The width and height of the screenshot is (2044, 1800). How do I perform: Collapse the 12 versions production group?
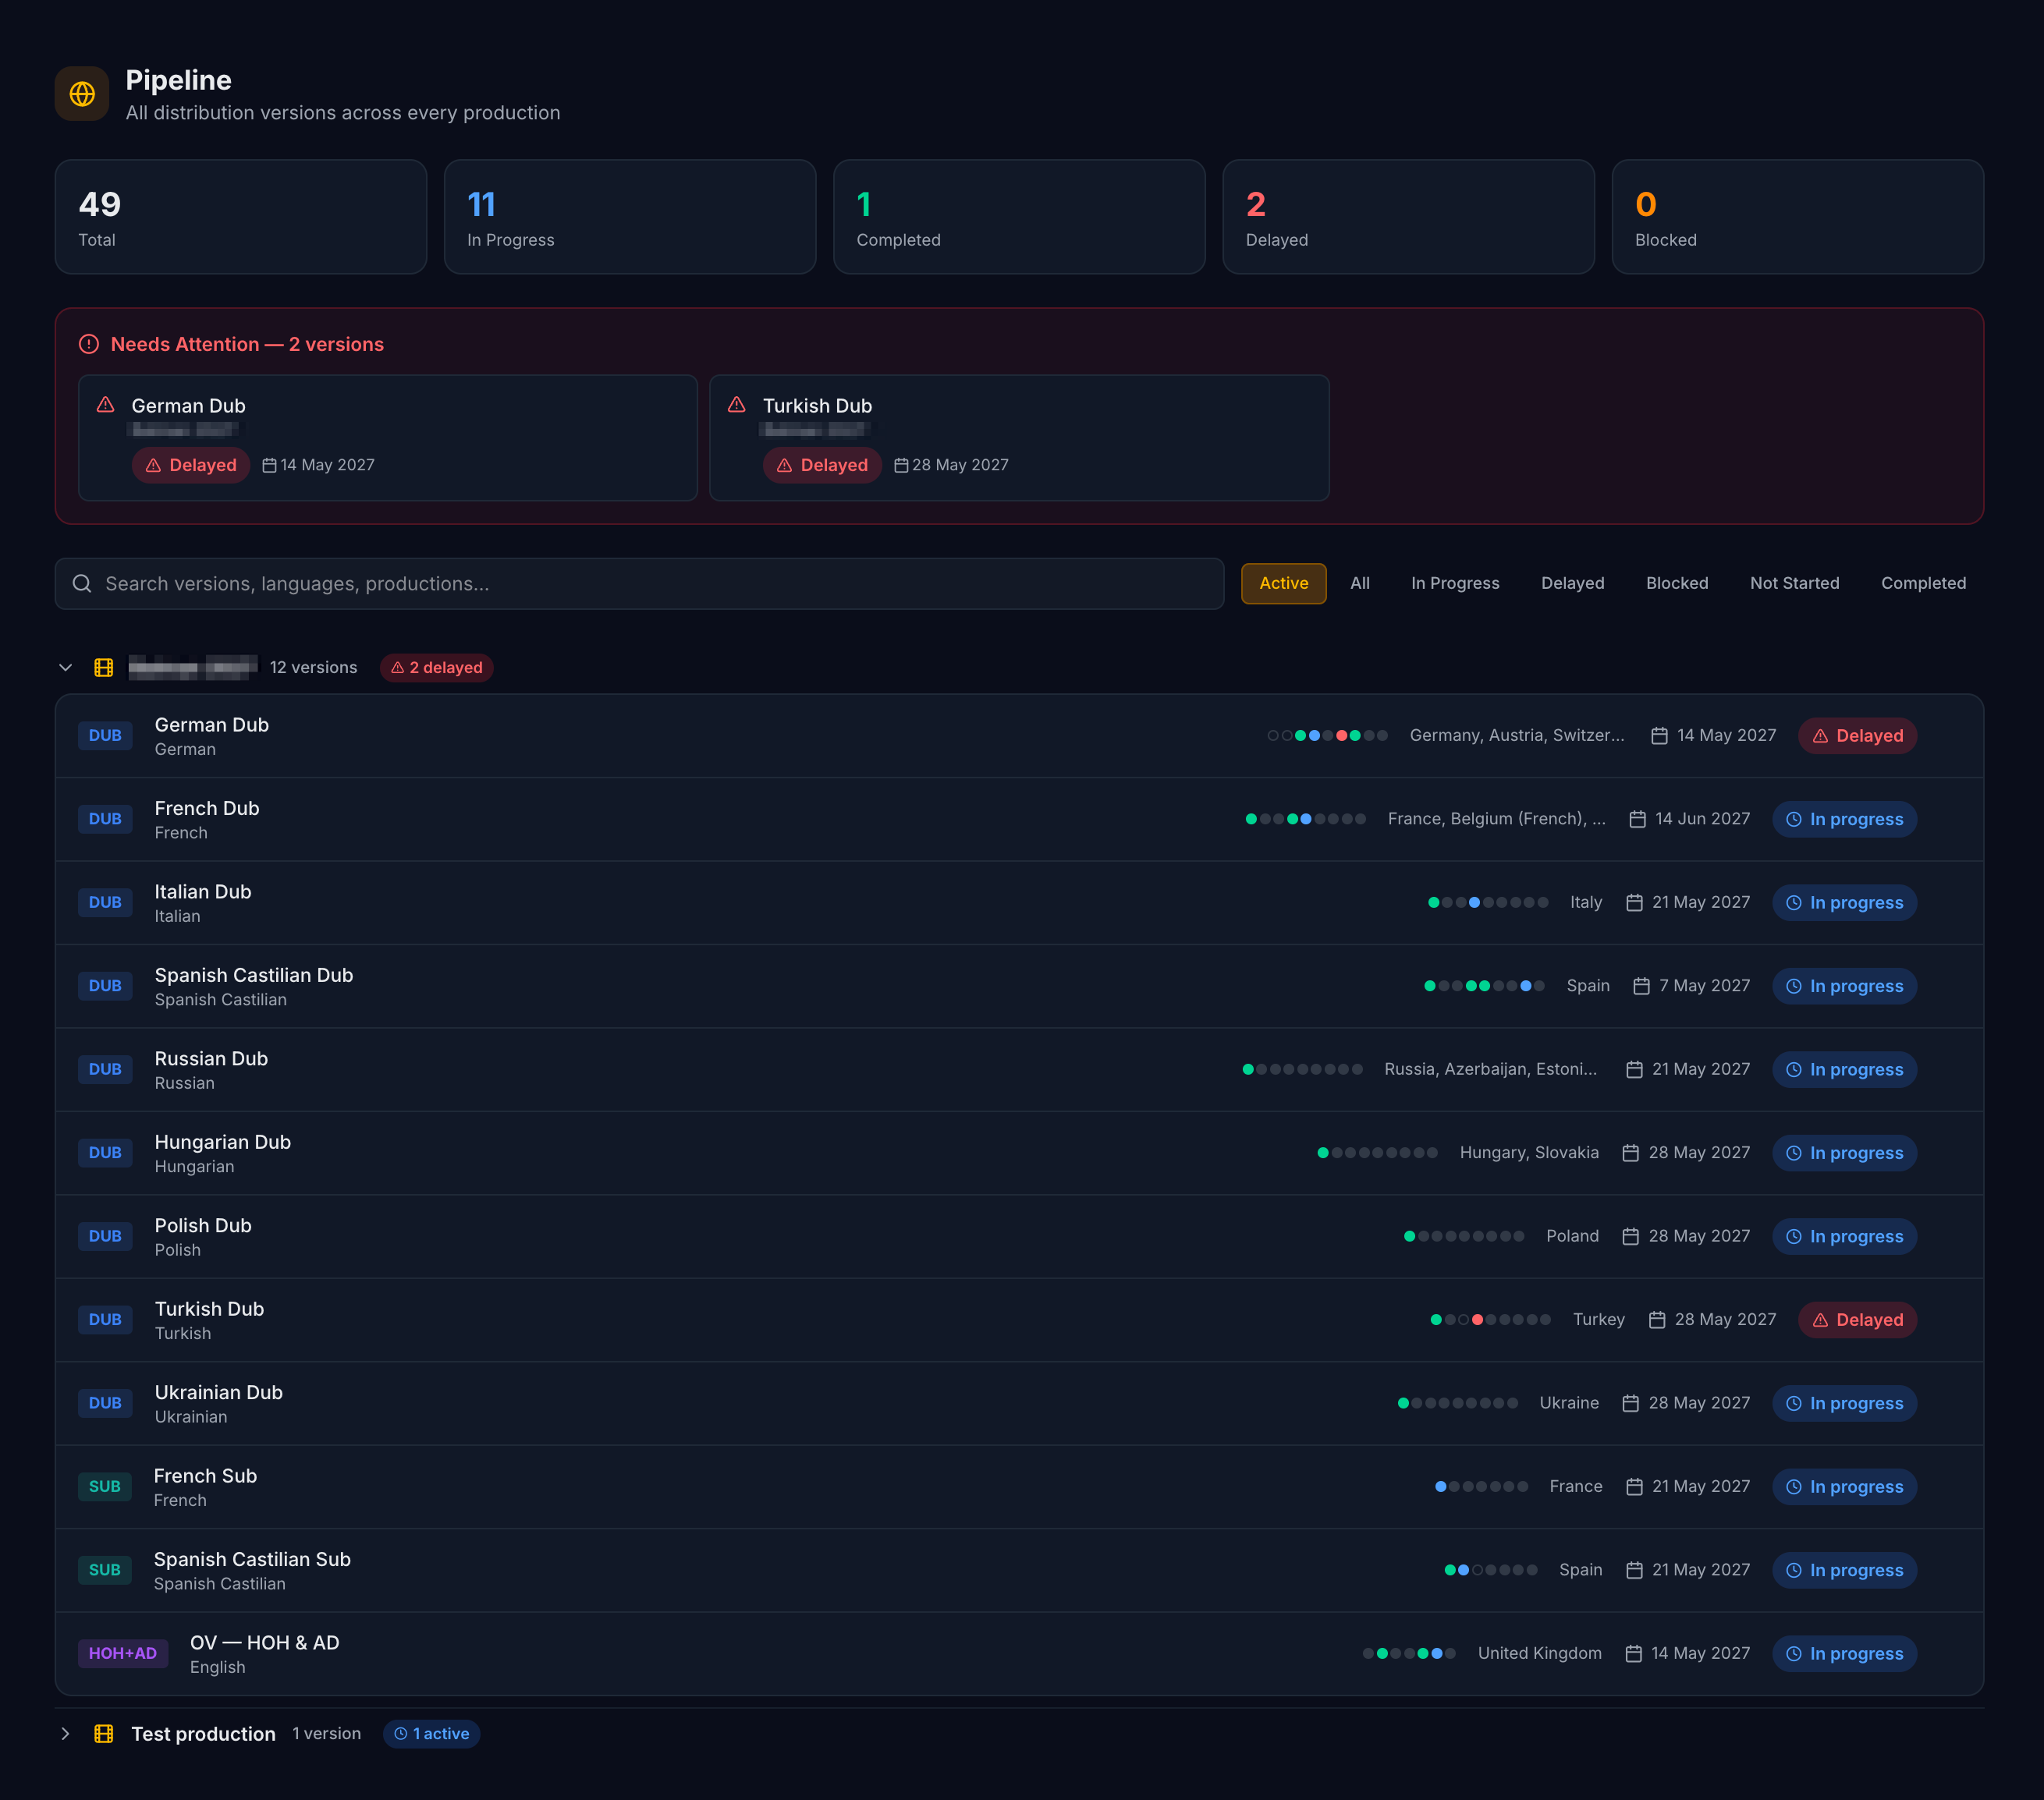(66, 668)
